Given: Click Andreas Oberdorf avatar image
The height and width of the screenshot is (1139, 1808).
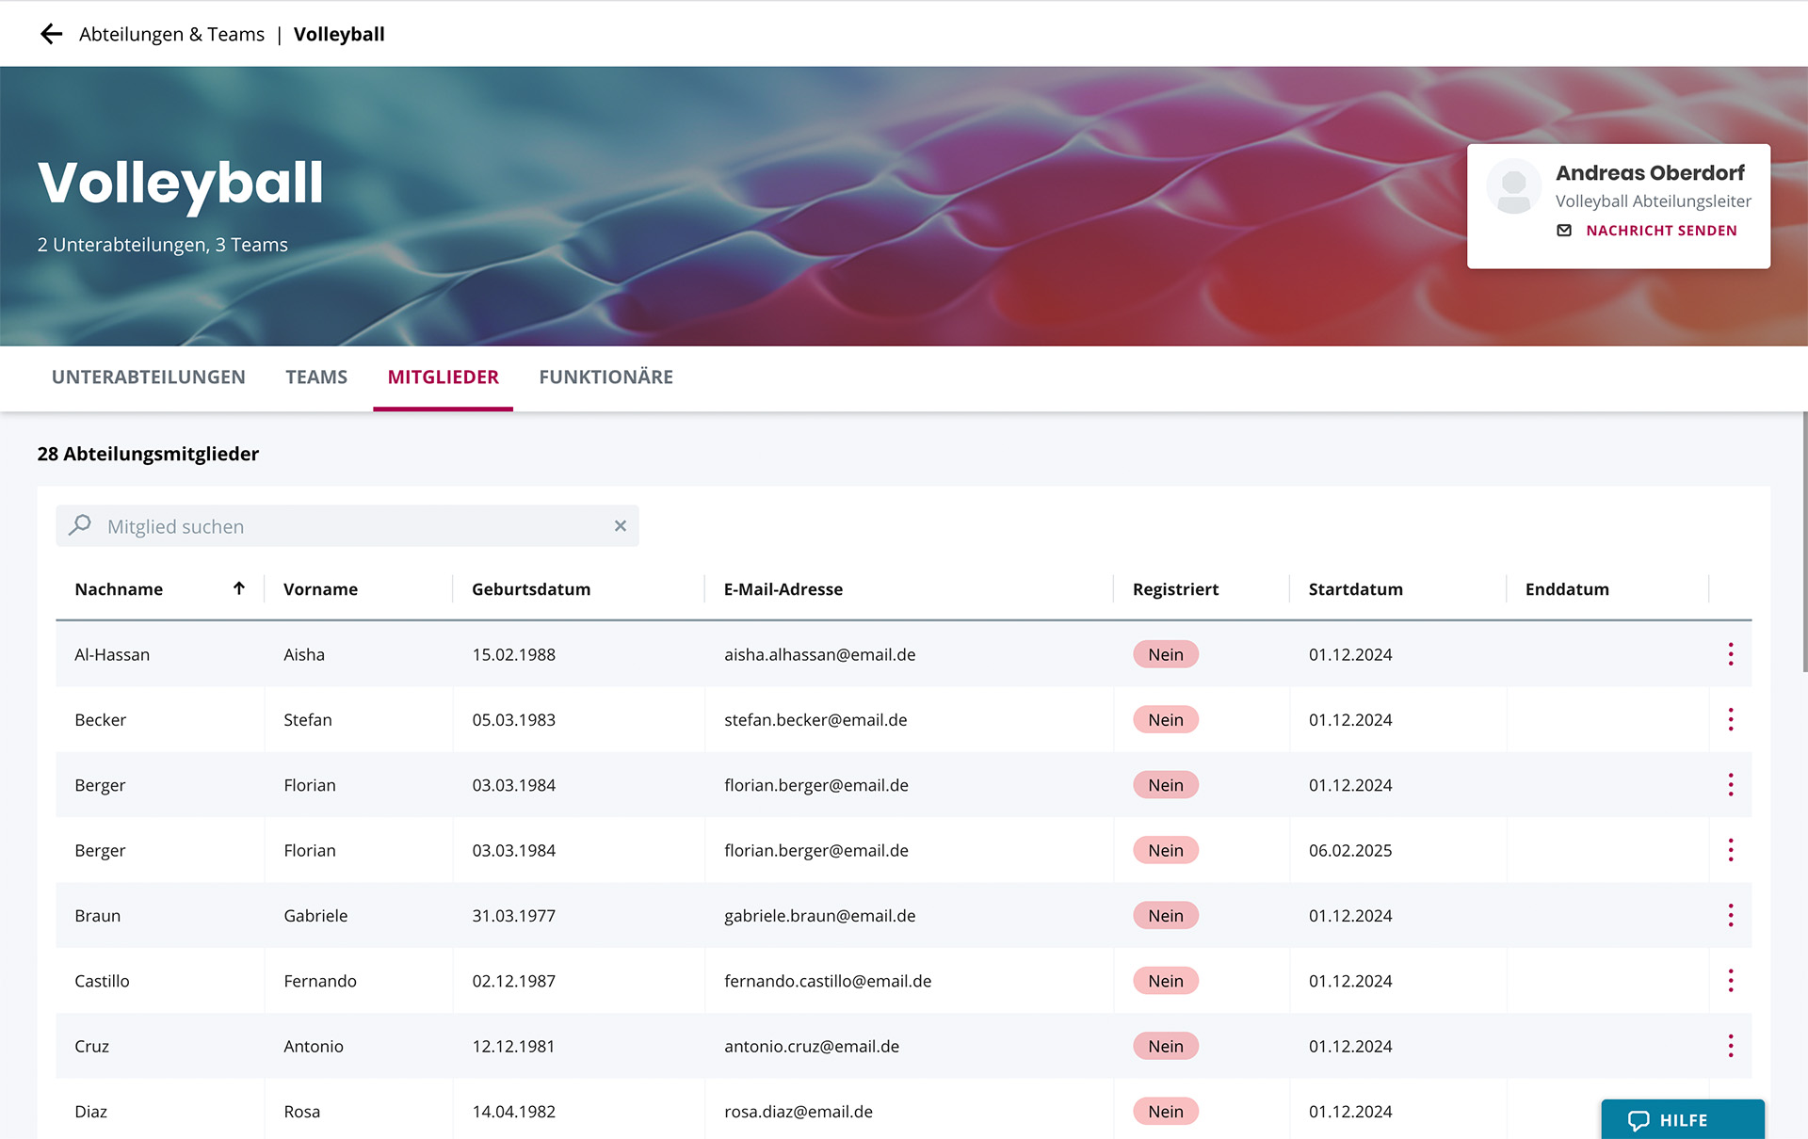Looking at the screenshot, I should [x=1513, y=187].
